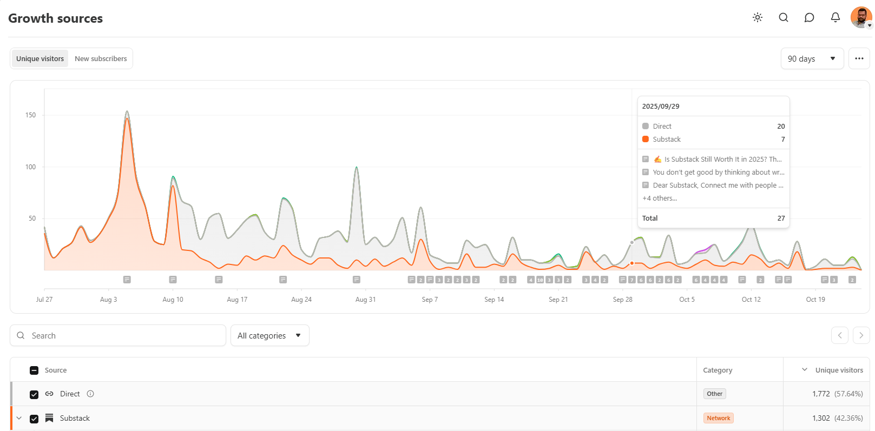Click the 'Oct 19' axis label
Image resolution: width=875 pixels, height=431 pixels.
pyautogui.click(x=815, y=299)
